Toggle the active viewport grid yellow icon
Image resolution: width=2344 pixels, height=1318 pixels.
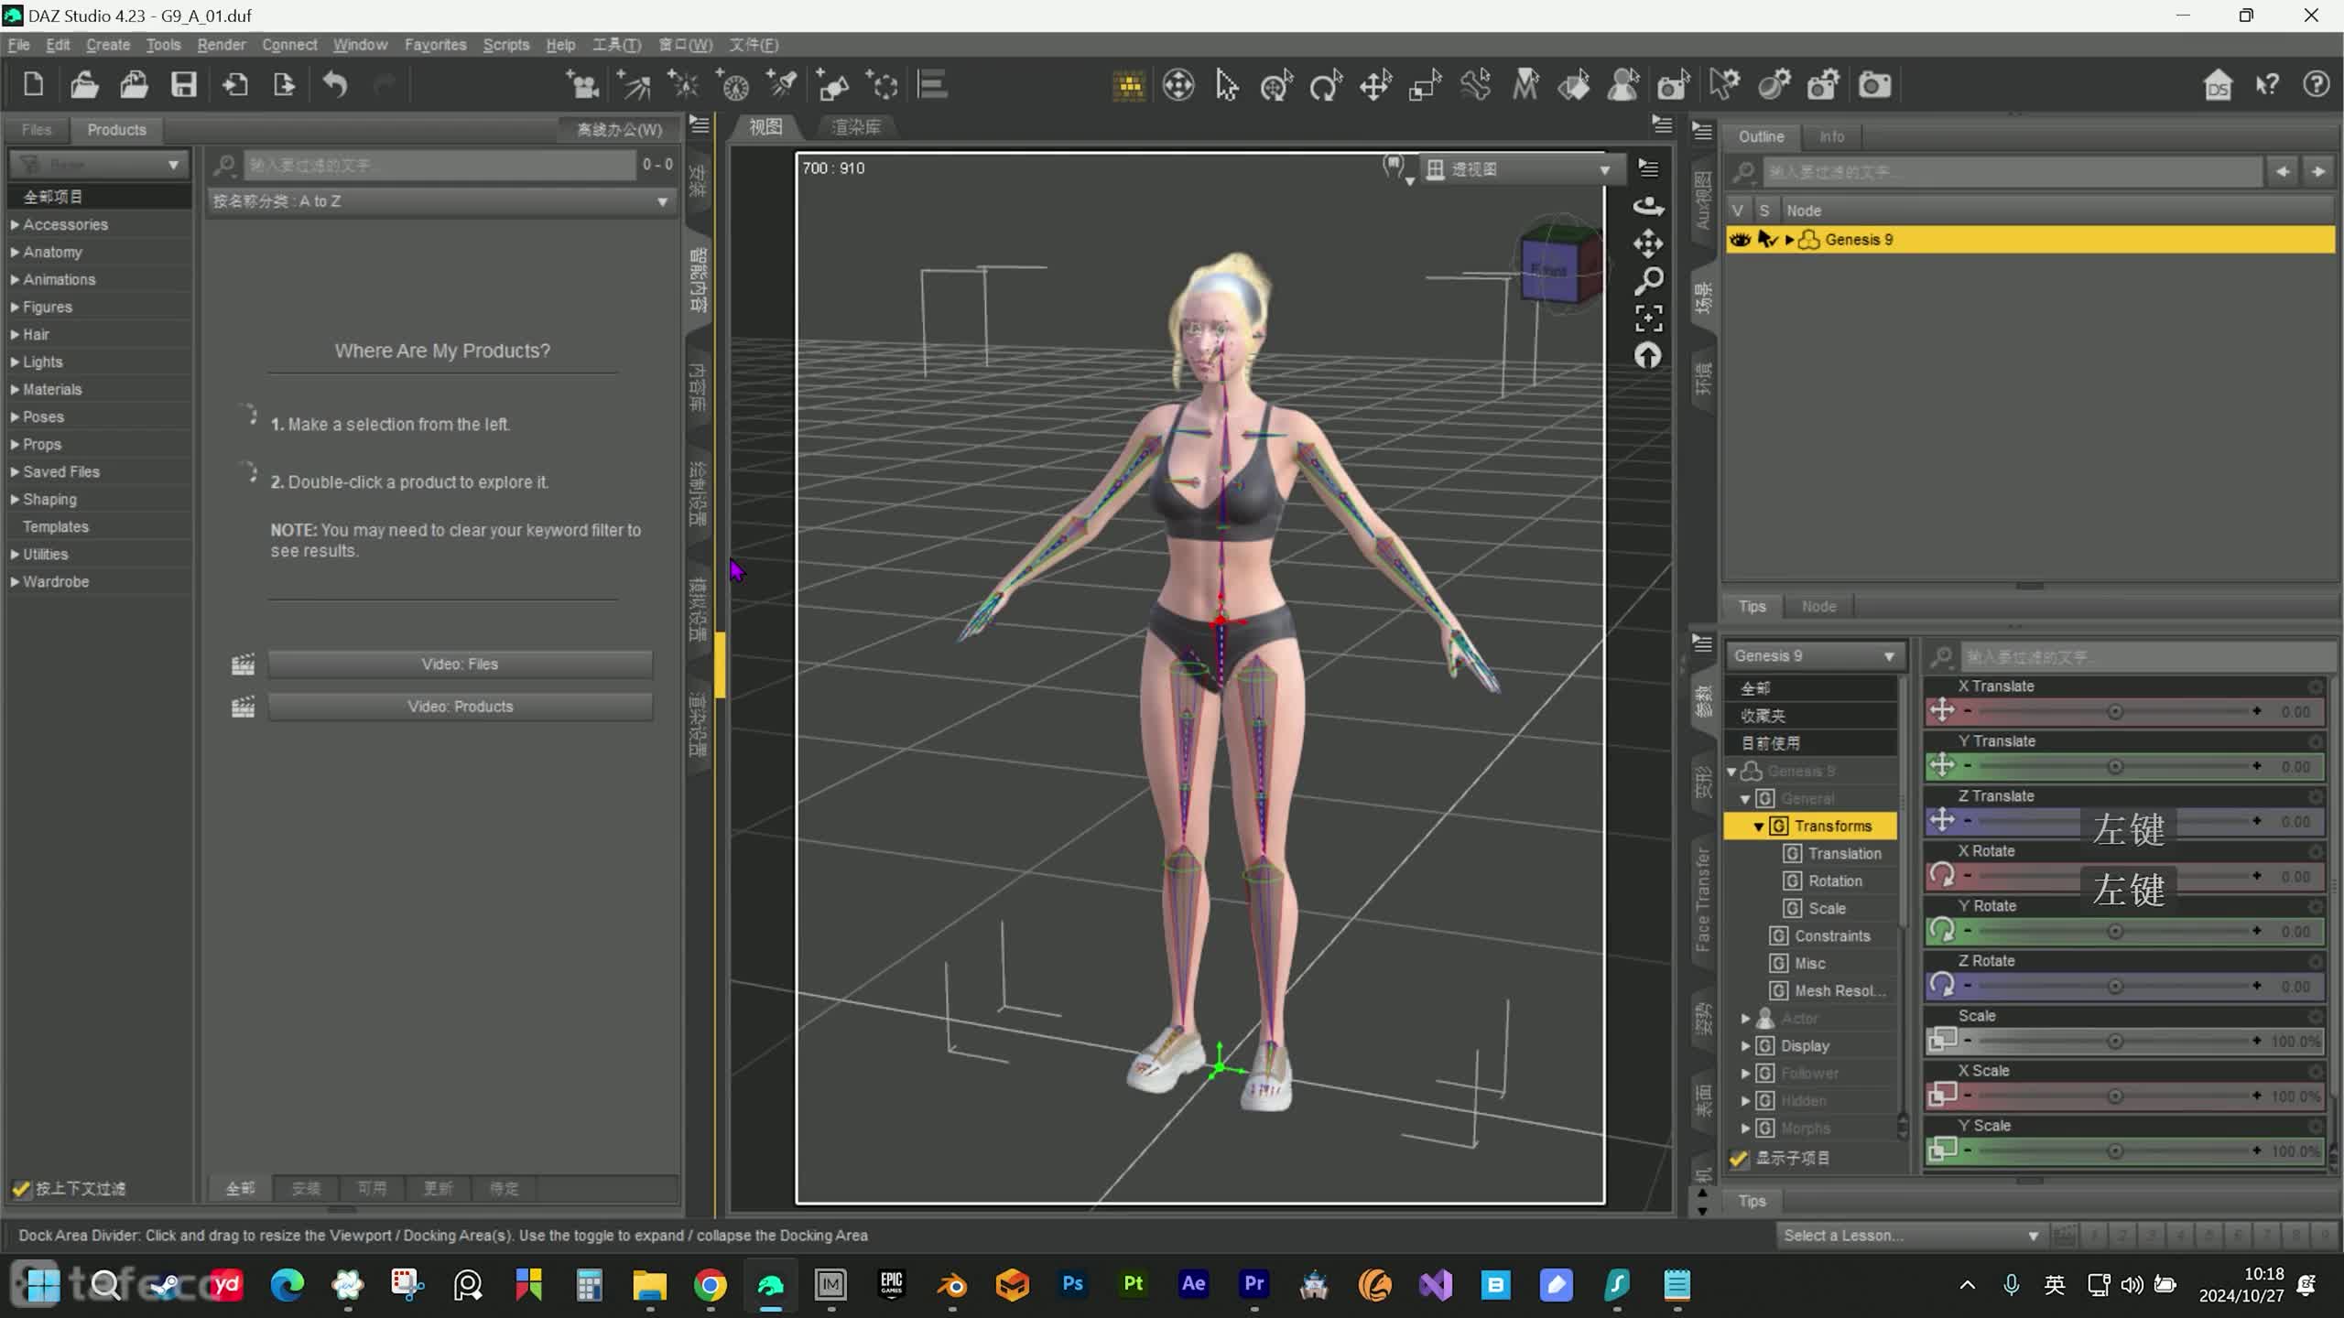[x=1128, y=85]
